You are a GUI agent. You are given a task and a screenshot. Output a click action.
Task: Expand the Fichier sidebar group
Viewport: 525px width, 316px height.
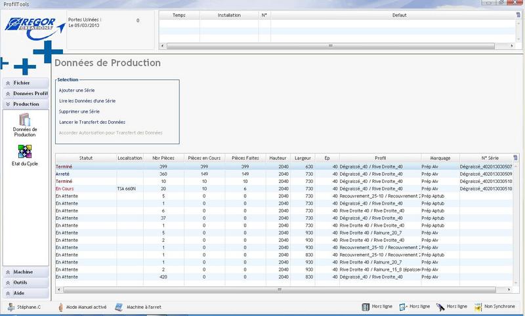click(25, 83)
